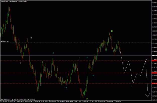Select the green 'A' wave label
This screenshot has width=157, height=103.
[x=87, y=98]
